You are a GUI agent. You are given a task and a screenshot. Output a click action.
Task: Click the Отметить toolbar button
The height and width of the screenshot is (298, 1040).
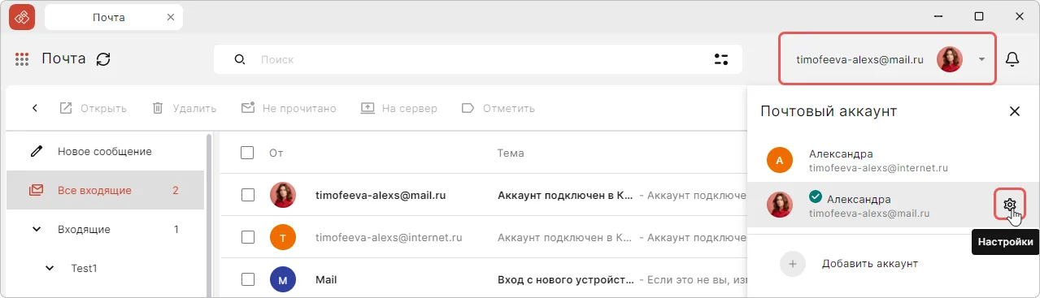pos(498,108)
